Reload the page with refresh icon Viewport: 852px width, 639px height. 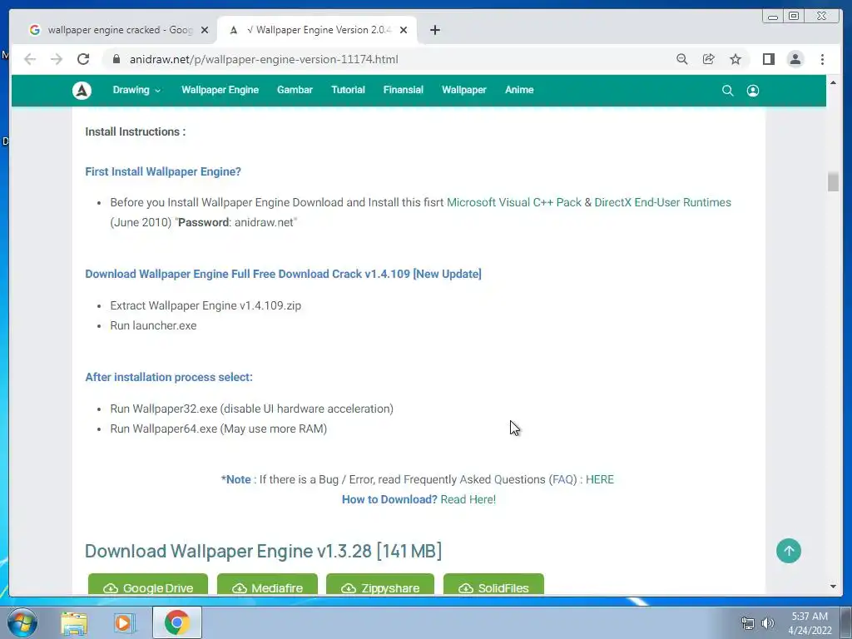83,59
